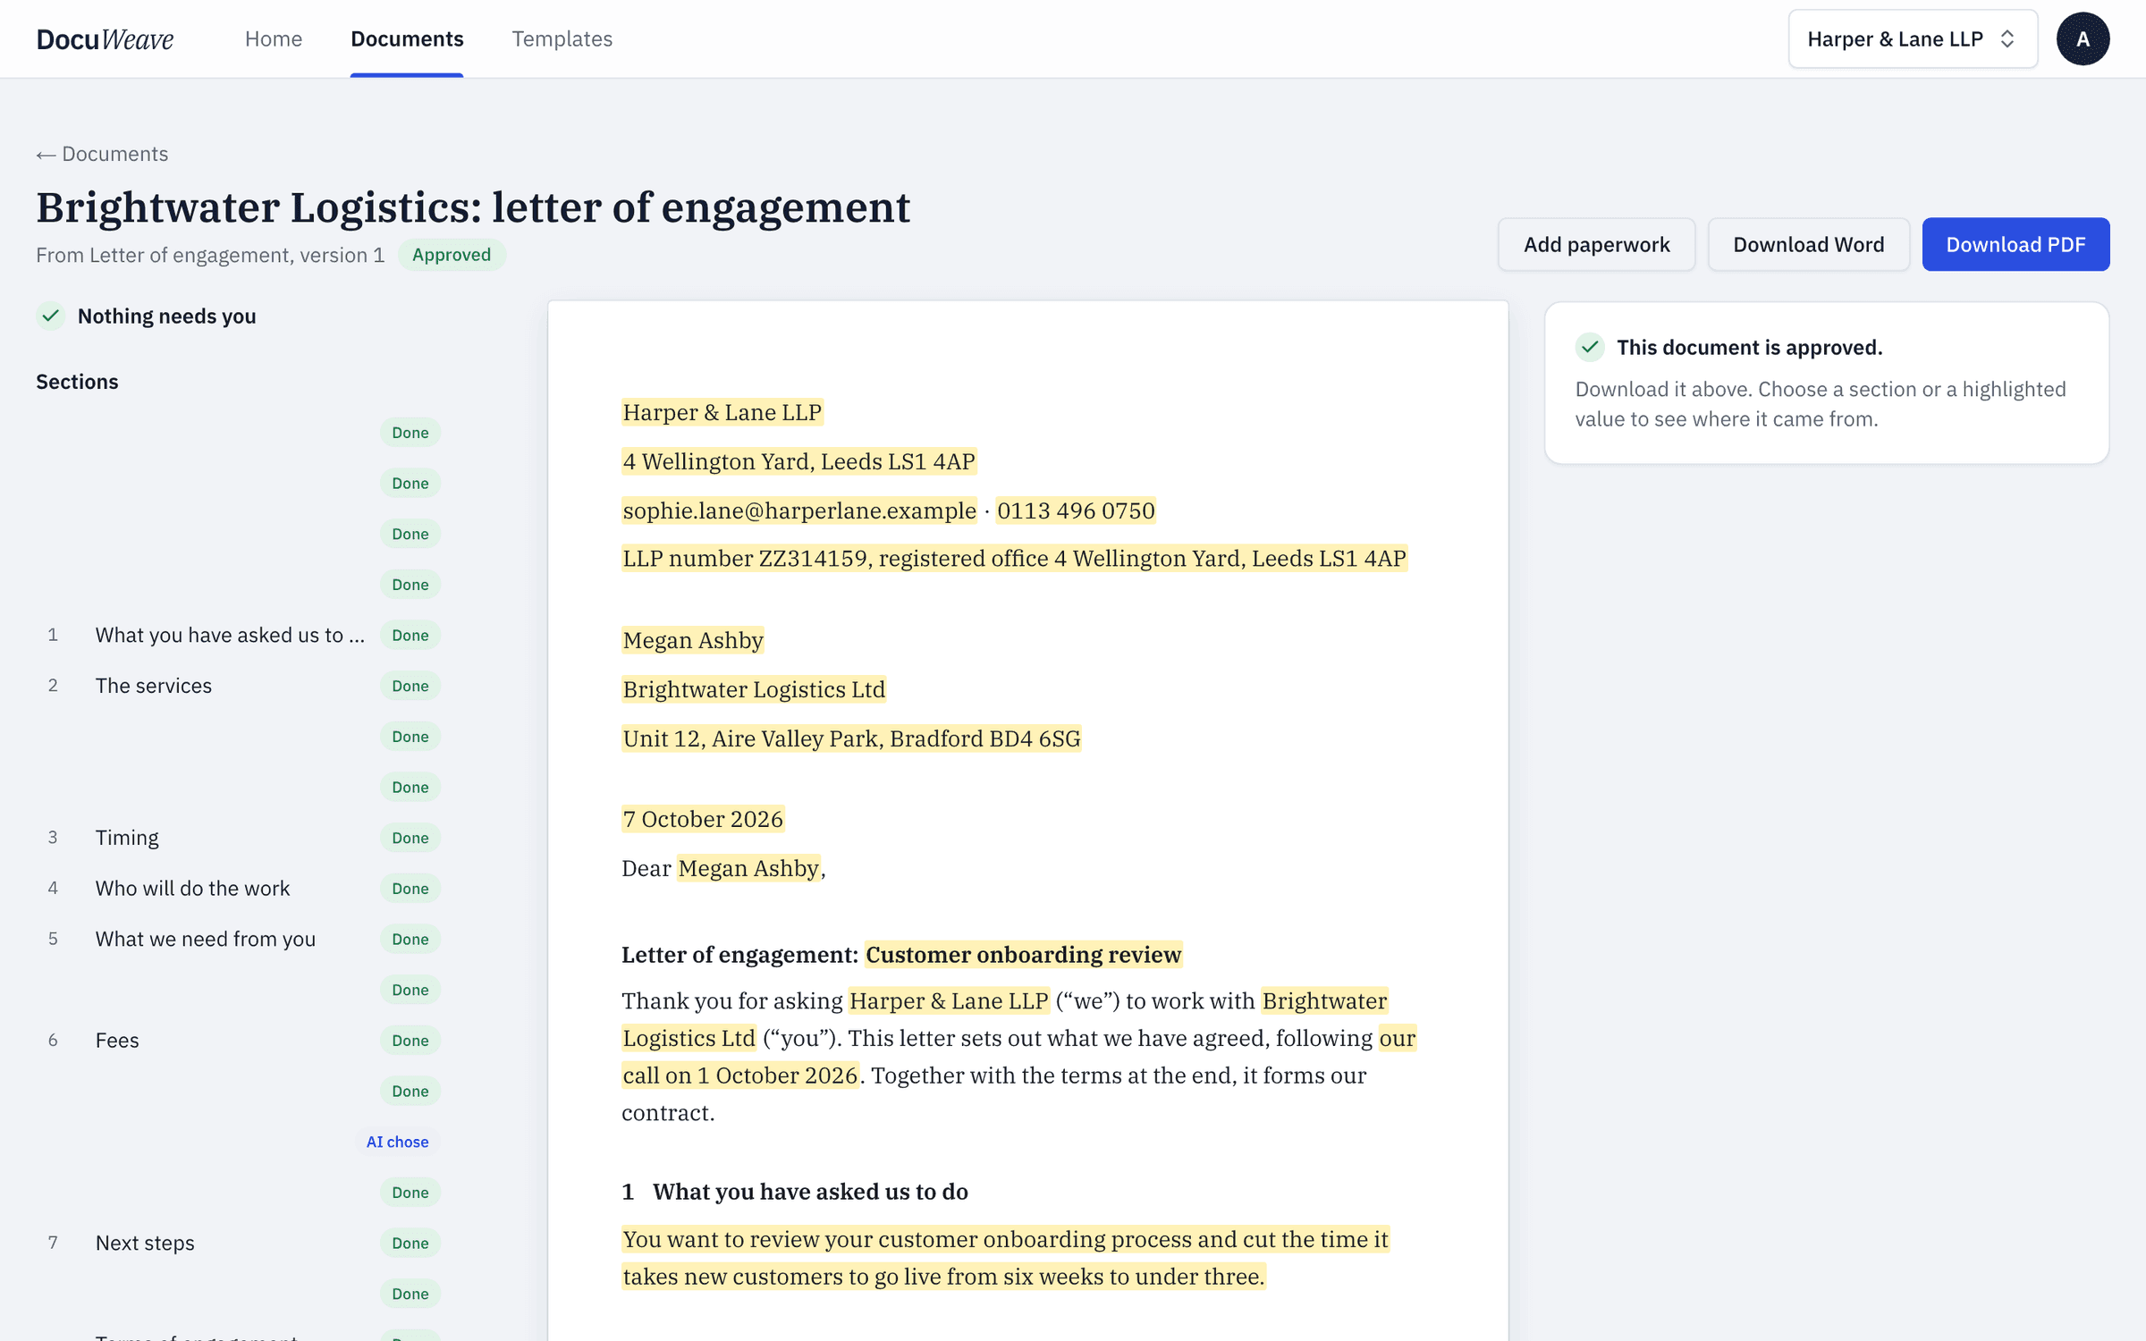Viewport: 2146px width, 1341px height.
Task: Click highlighted "4 Wellington Yard, Leeds LS1 4AP" address line
Action: (799, 461)
